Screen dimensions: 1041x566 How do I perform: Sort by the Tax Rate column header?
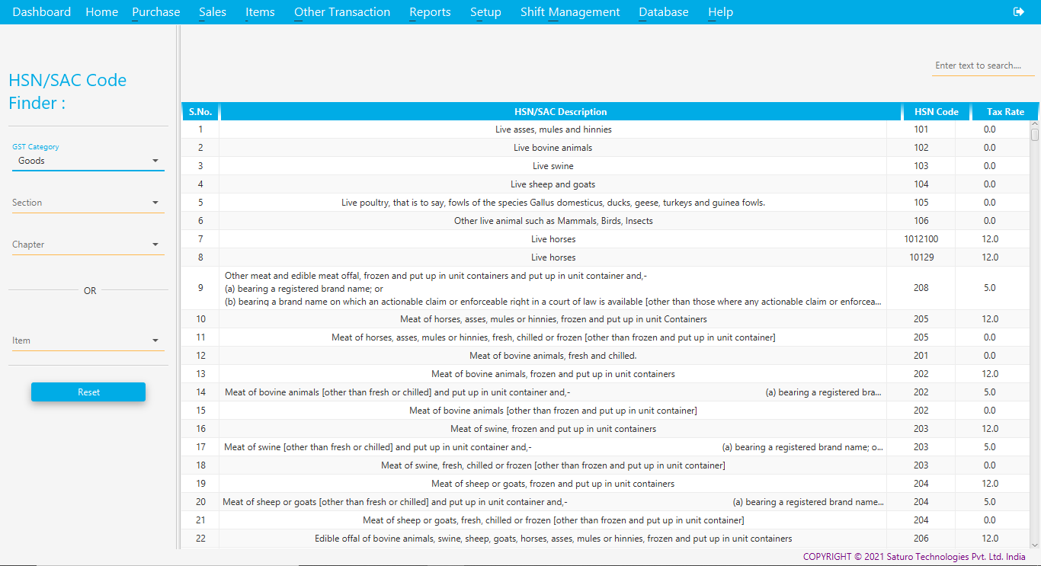point(1005,112)
